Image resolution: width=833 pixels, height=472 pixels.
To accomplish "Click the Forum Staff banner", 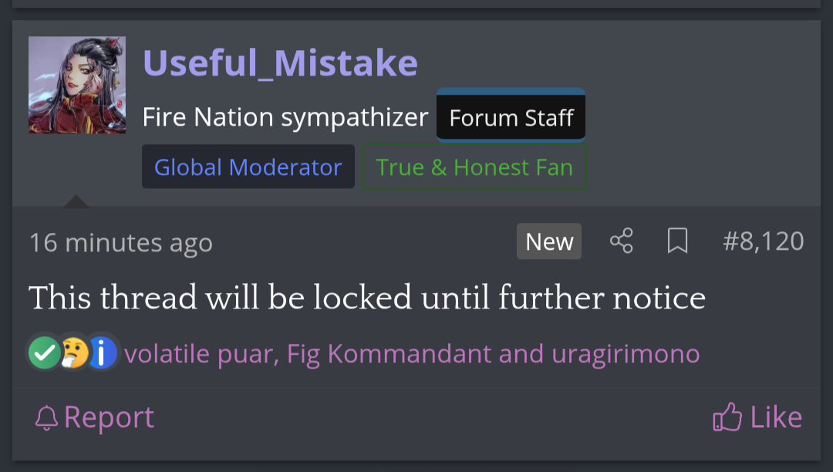I will (511, 117).
